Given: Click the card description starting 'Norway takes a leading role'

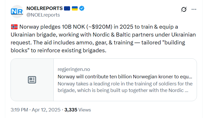Looking at the screenshot, I should pyautogui.click(x=125, y=87).
